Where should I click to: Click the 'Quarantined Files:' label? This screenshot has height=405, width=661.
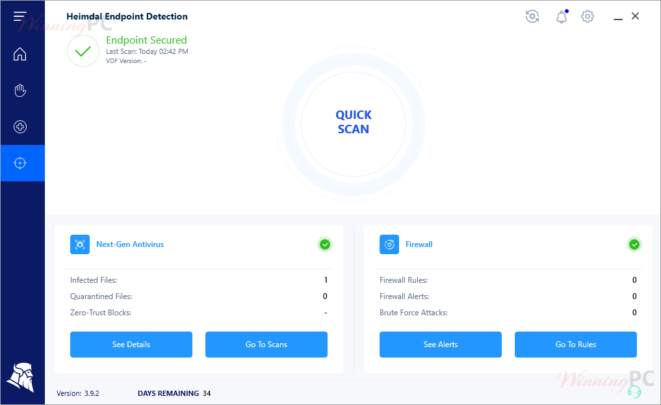pos(101,296)
